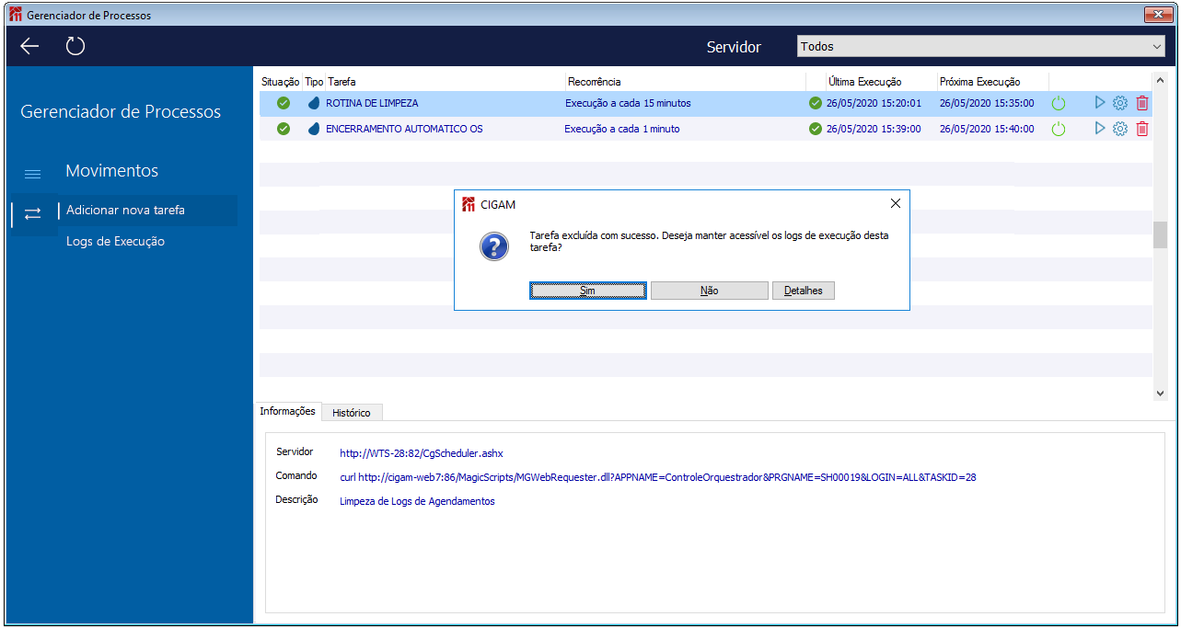Delete ENCERRAMENTO AUTOMATICO OS task
Screen dimensions: 1181x628
[x=1142, y=129]
